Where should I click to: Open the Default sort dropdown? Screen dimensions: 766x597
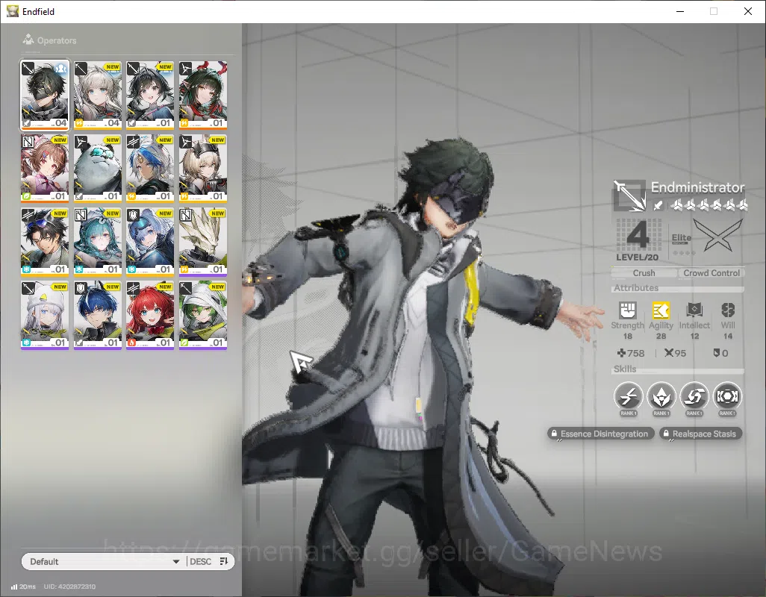click(x=104, y=561)
